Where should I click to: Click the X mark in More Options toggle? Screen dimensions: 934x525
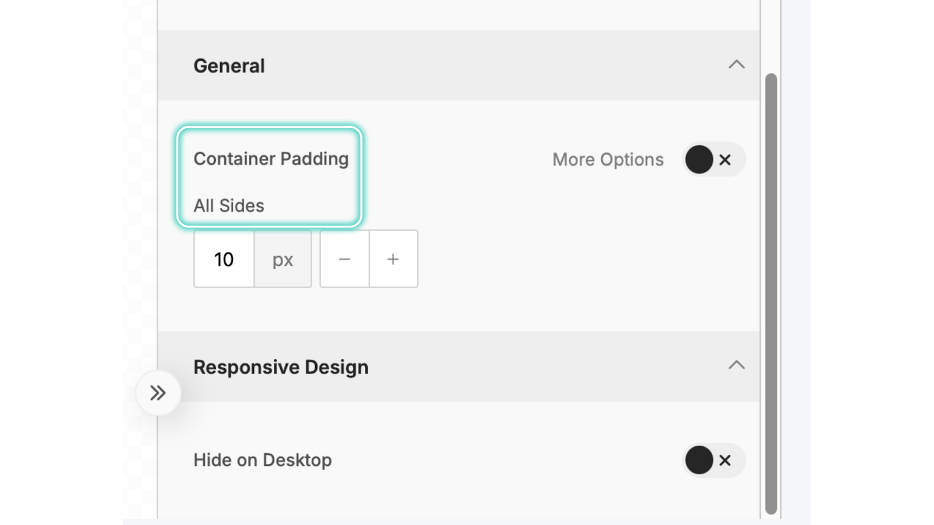725,160
